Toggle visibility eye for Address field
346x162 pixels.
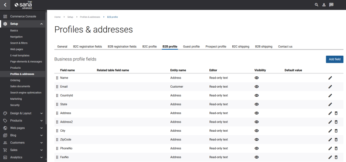(256, 113)
